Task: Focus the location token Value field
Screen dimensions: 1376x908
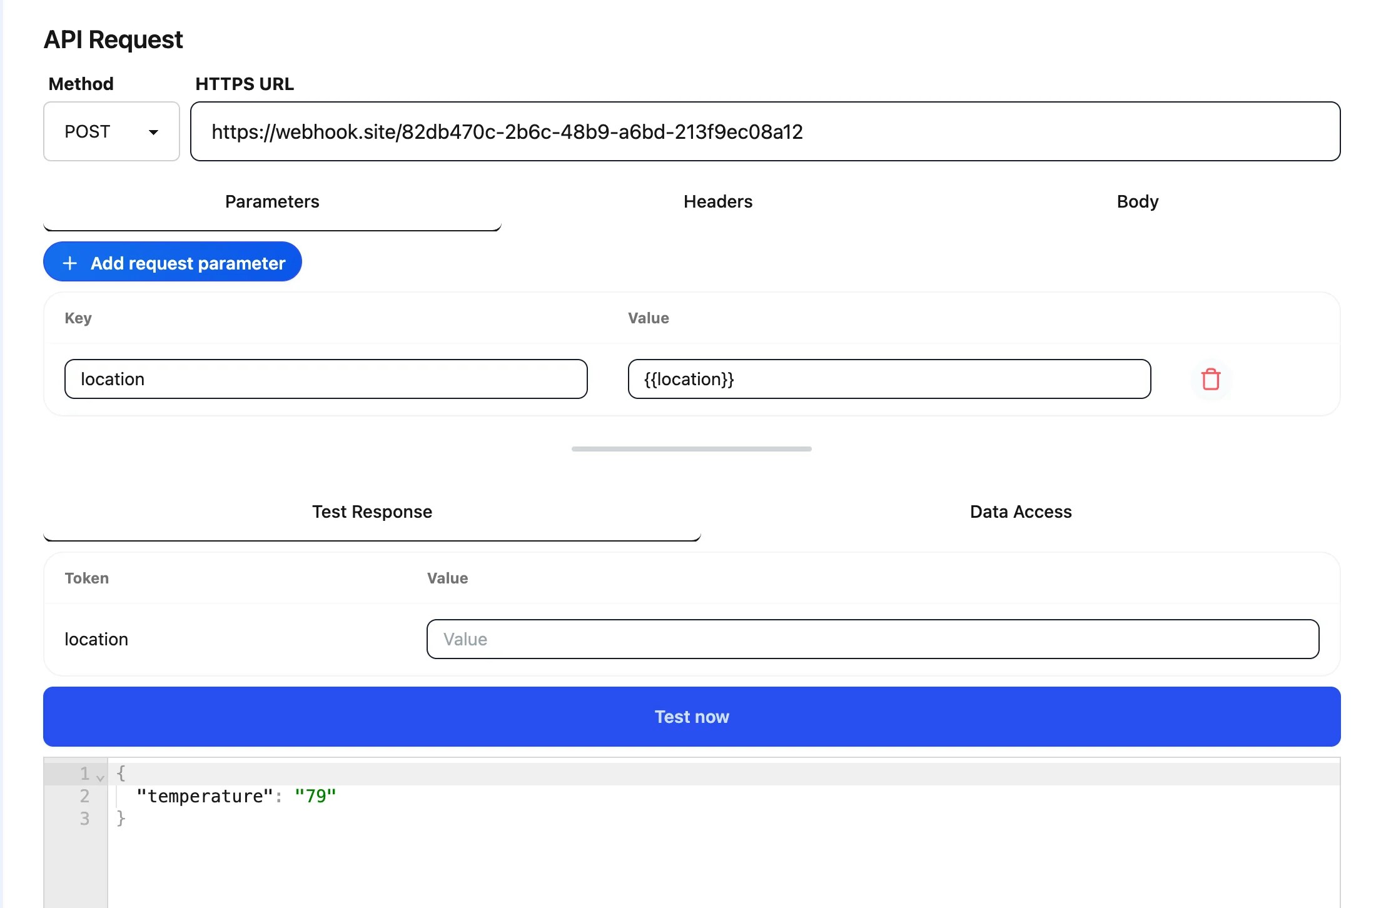Action: (872, 639)
